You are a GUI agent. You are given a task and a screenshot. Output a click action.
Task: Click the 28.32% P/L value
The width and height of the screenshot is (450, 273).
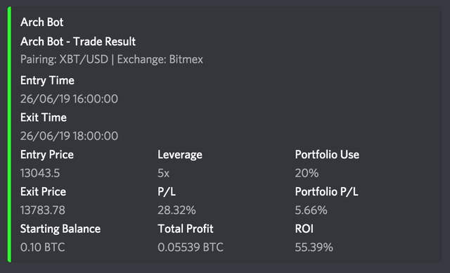coord(176,210)
